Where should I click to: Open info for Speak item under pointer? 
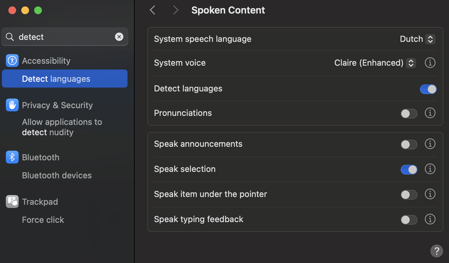(430, 194)
